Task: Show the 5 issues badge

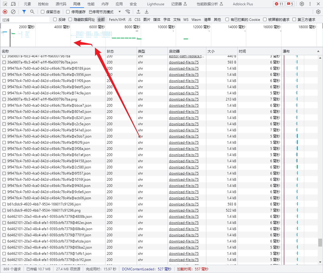Action: [x=290, y=4]
